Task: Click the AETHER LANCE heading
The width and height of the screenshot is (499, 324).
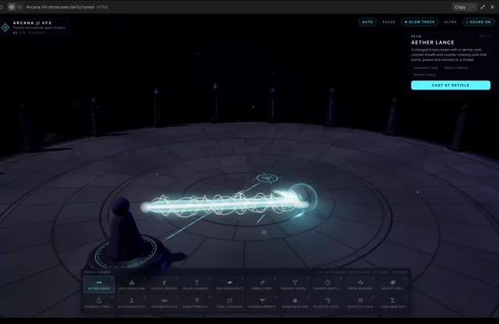Action: pyautogui.click(x=433, y=42)
